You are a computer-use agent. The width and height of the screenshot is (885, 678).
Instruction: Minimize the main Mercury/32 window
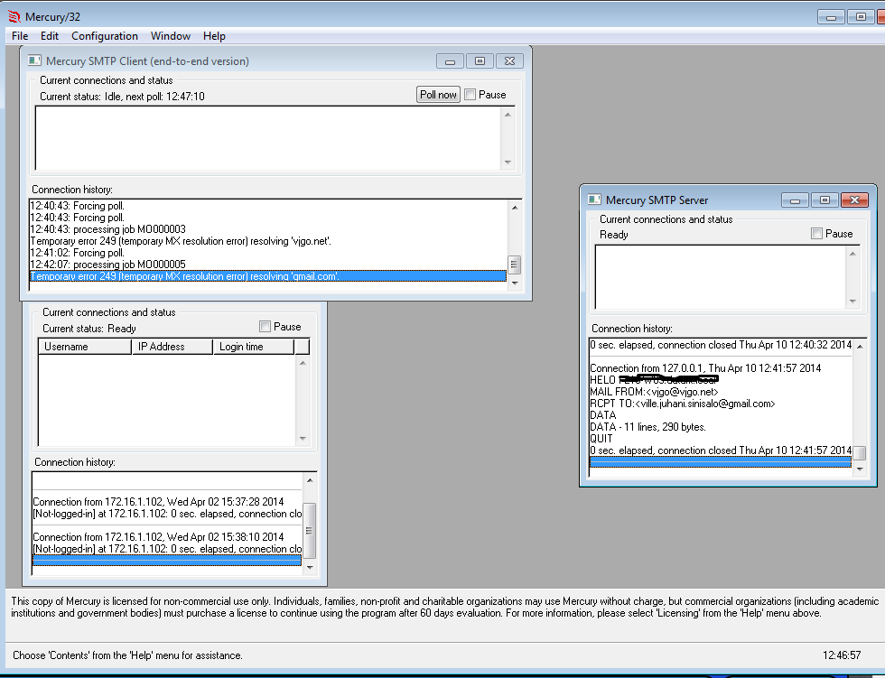[831, 17]
